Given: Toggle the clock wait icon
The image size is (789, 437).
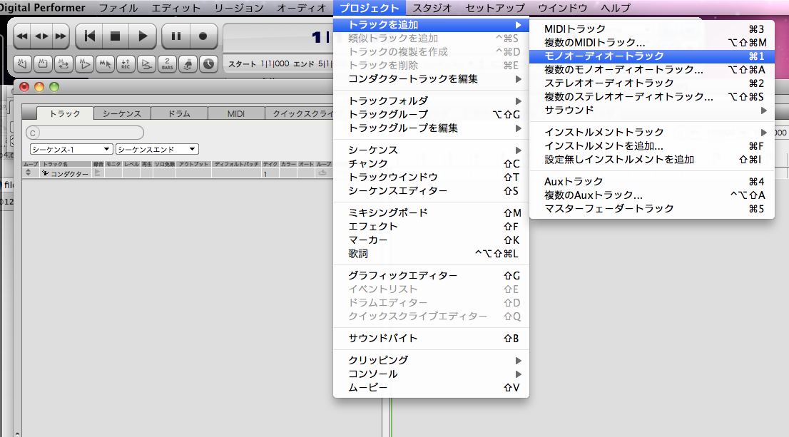Looking at the screenshot, I should pyautogui.click(x=208, y=64).
